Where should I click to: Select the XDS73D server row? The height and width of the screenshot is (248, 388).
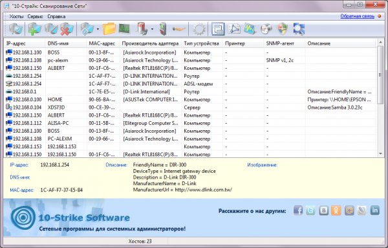coord(190,107)
